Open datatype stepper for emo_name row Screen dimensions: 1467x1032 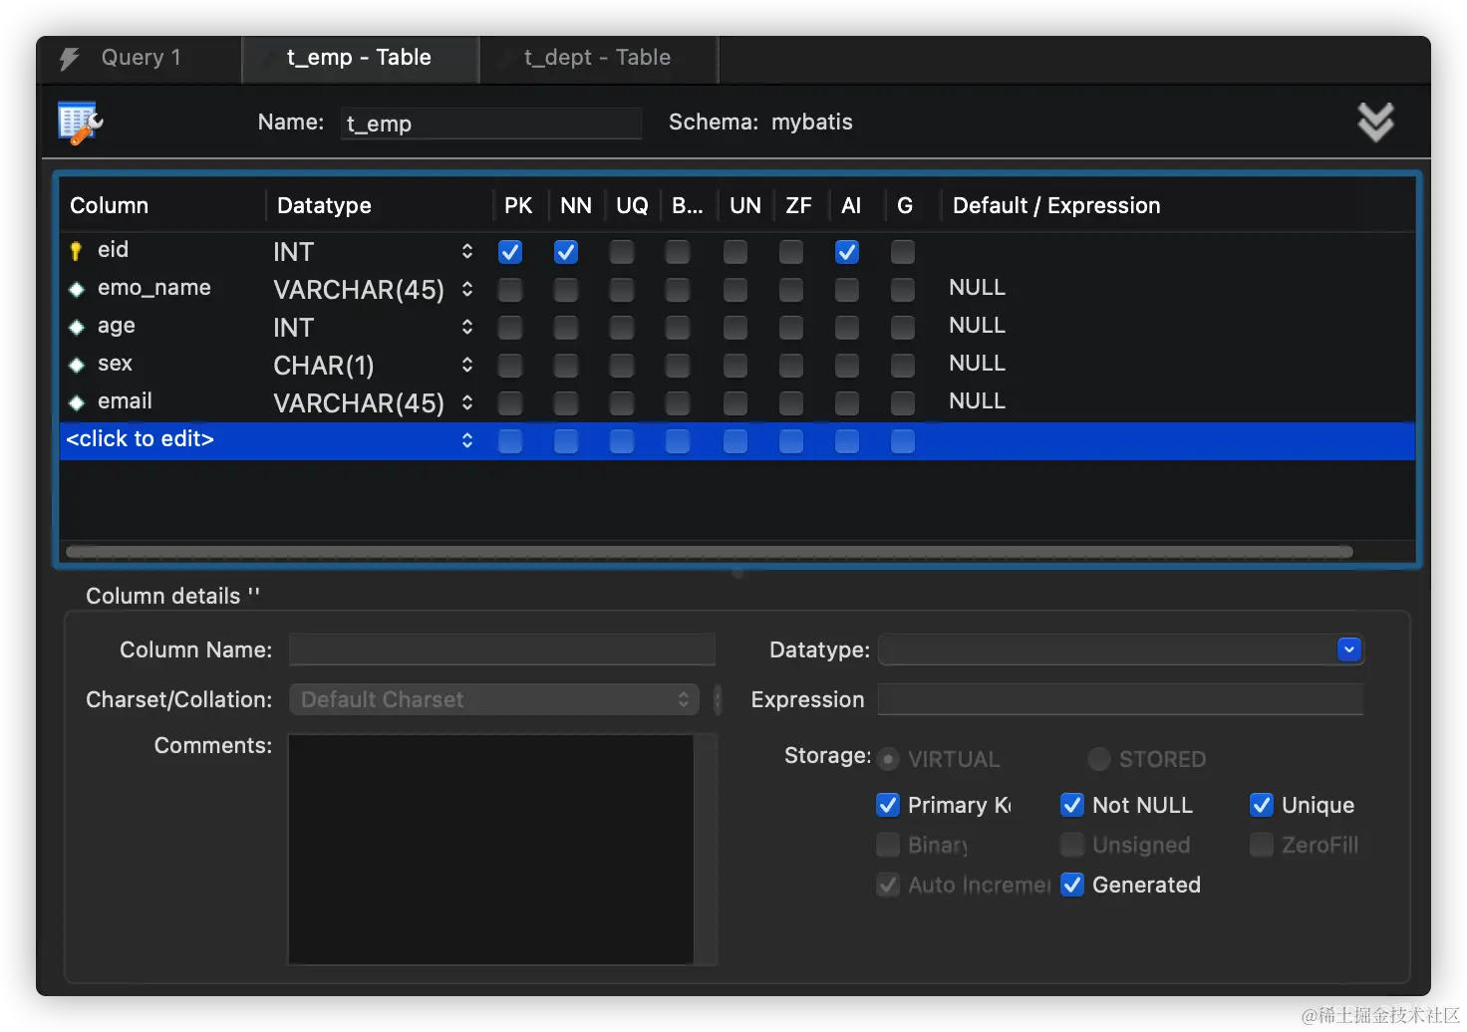(x=467, y=290)
